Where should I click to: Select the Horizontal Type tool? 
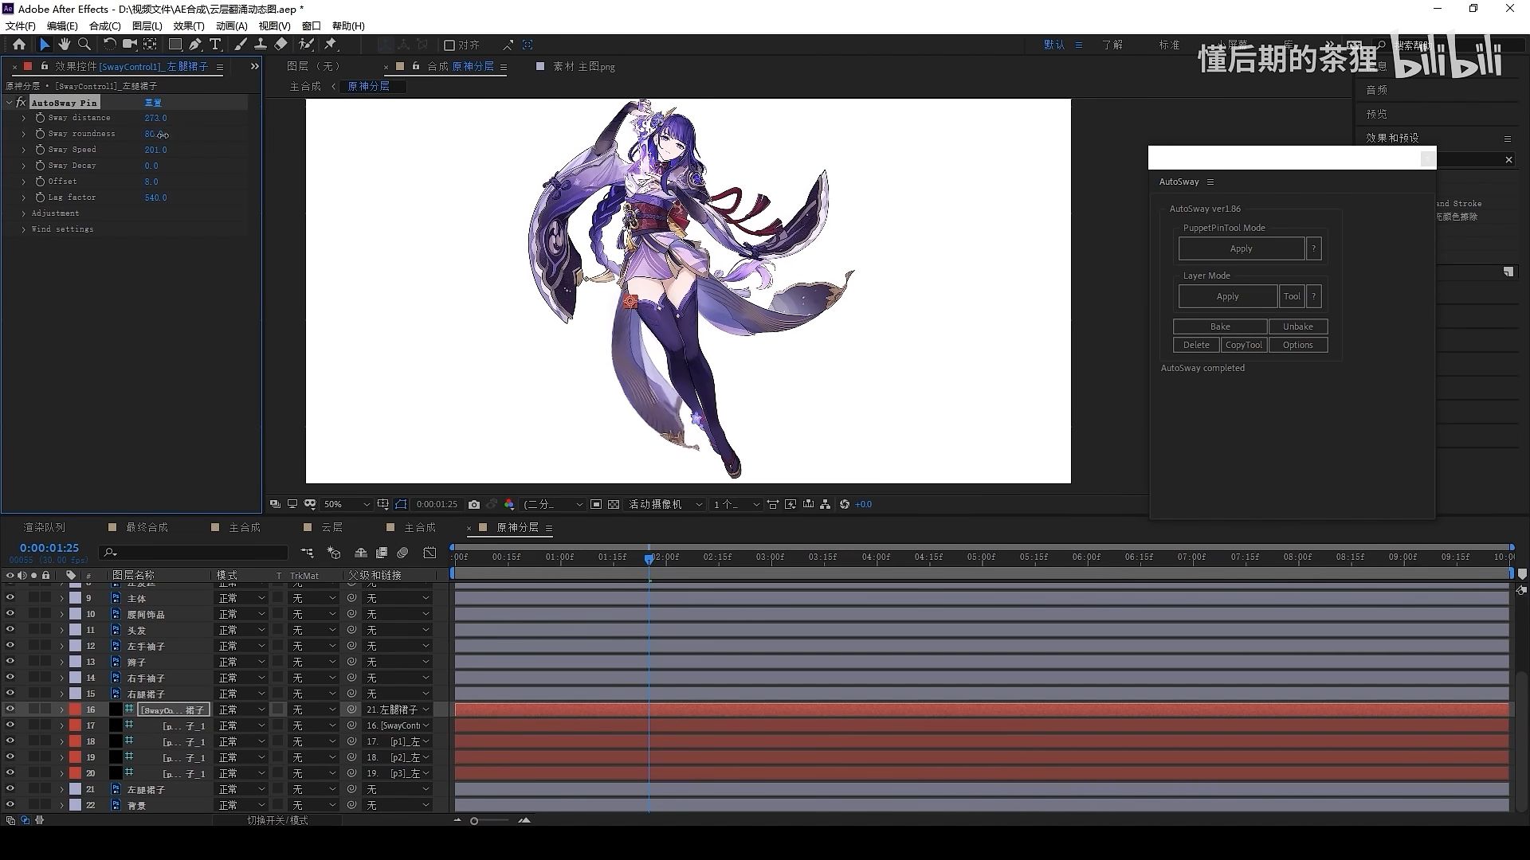[x=215, y=45]
